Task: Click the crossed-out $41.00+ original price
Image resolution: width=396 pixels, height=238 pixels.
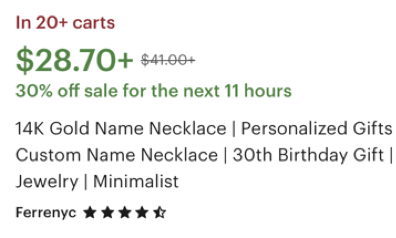Action: click(168, 60)
